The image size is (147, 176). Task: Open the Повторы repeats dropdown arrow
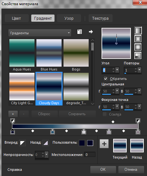pos(139,70)
